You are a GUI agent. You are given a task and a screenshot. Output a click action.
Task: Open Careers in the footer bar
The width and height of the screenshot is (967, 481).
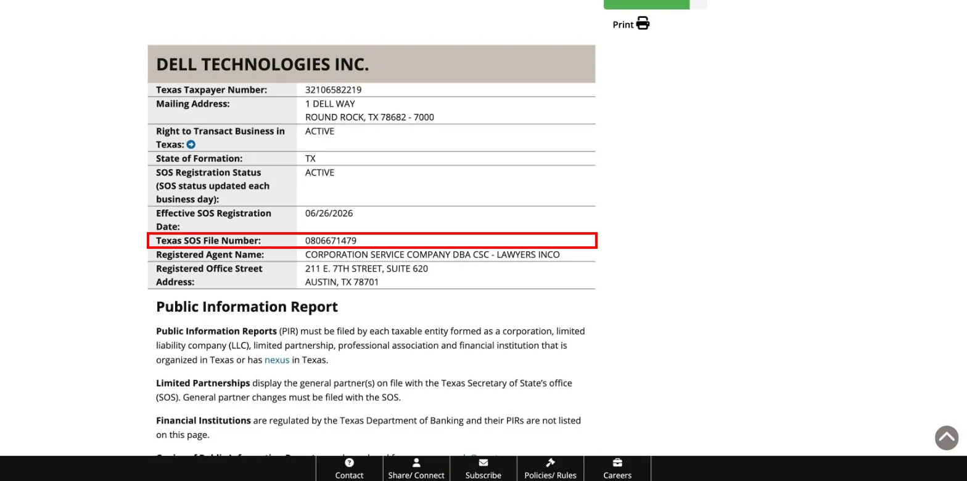coord(617,469)
